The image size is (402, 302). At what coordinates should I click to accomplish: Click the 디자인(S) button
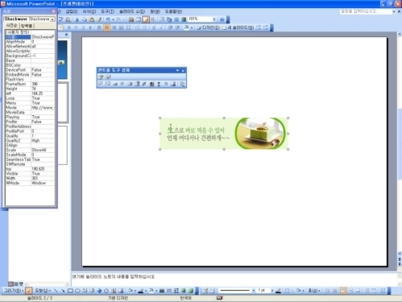pyautogui.click(x=208, y=27)
